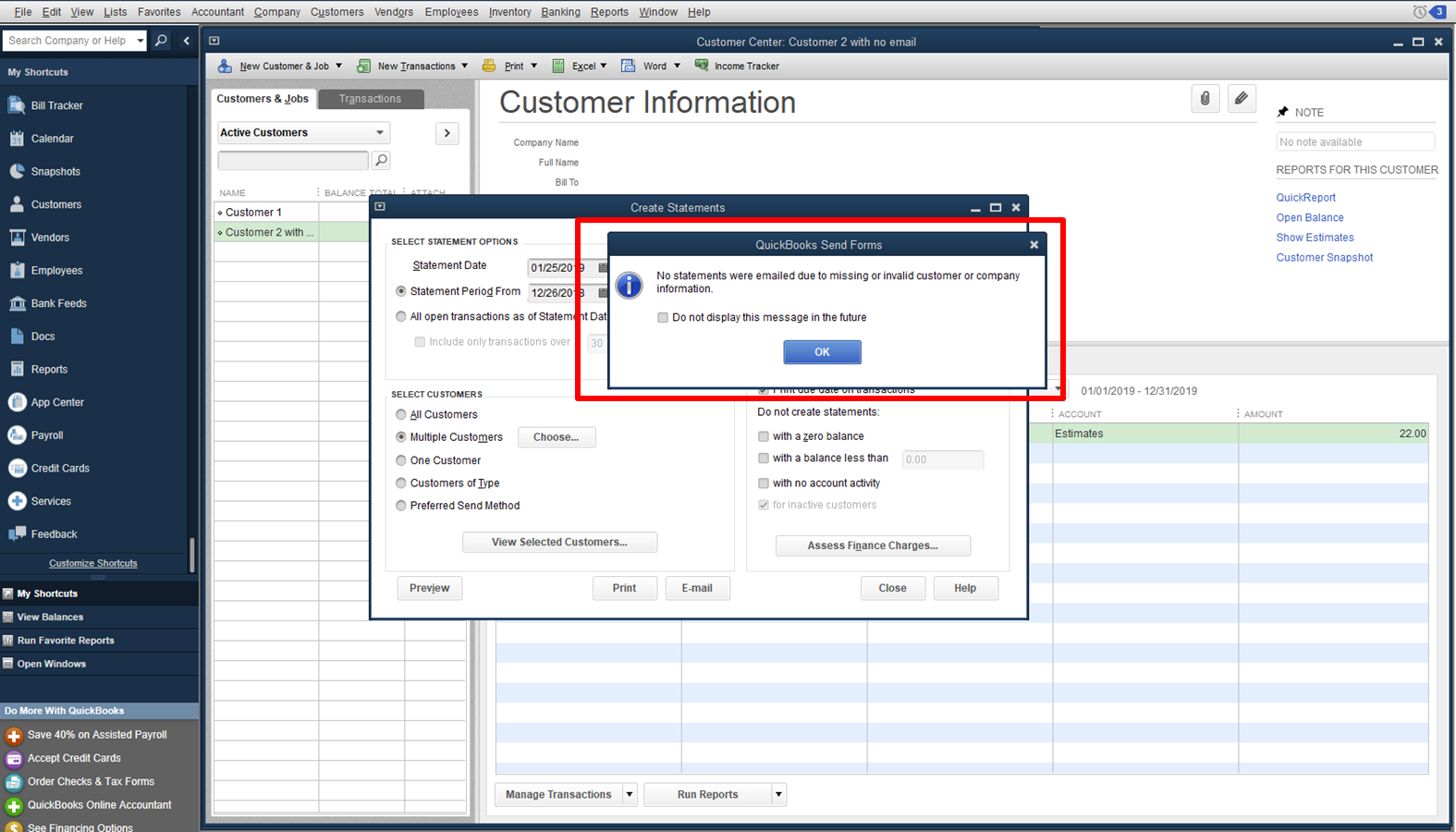Click customer name search field
The height and width of the screenshot is (832, 1456).
pyautogui.click(x=293, y=161)
